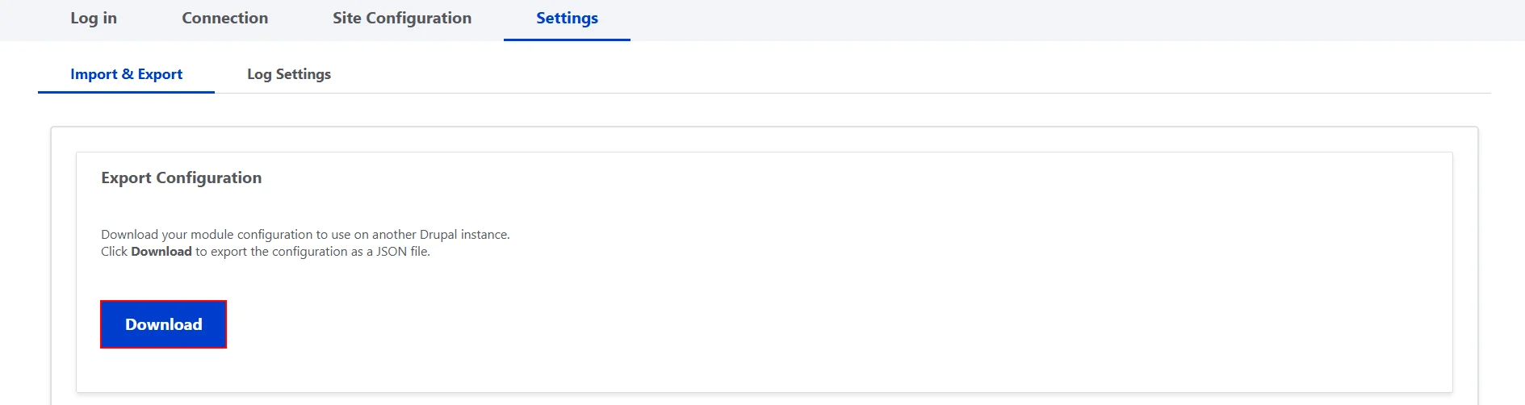This screenshot has height=405, width=1525.
Task: Click the Export Configuration heading
Action: (181, 177)
